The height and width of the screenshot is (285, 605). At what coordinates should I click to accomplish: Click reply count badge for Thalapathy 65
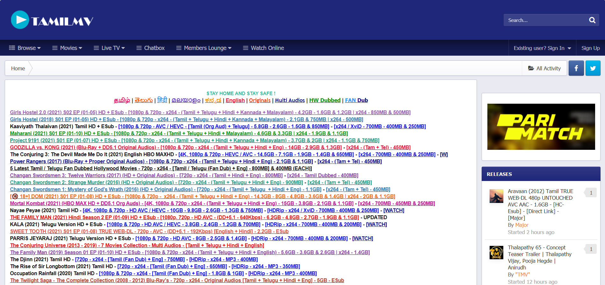(591, 249)
